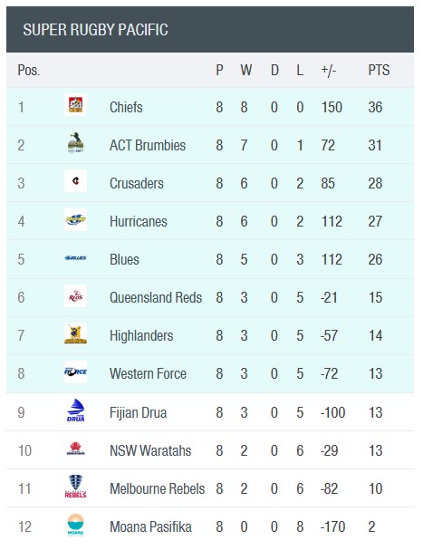This screenshot has width=423, height=550.
Task: Click the +/- column header
Action: (x=328, y=70)
